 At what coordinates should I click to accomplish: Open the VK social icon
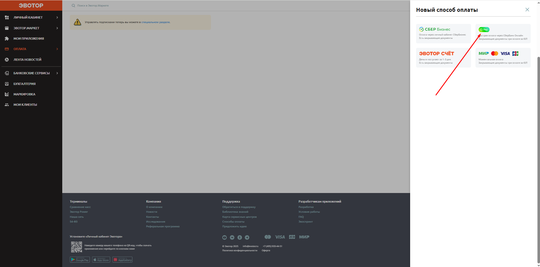point(232,237)
